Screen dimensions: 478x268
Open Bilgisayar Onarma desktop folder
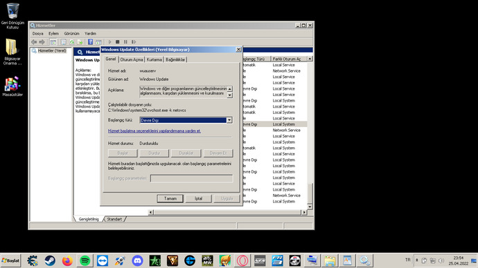pos(12,52)
